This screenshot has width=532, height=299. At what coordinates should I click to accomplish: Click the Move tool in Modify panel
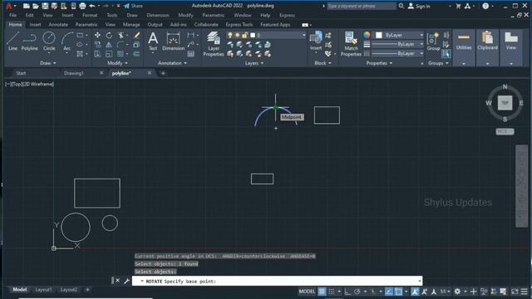tap(97, 35)
